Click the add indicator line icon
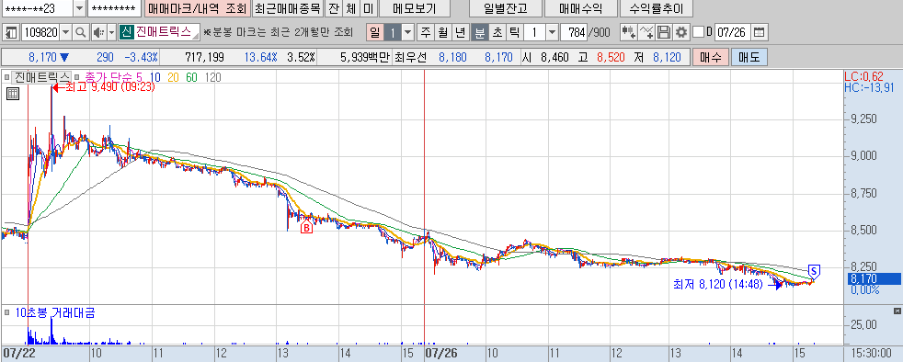This screenshot has width=903, height=362. 647,32
